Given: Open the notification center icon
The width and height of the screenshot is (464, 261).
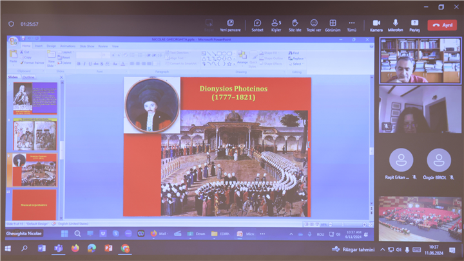Looking at the screenshot, I should (x=452, y=250).
